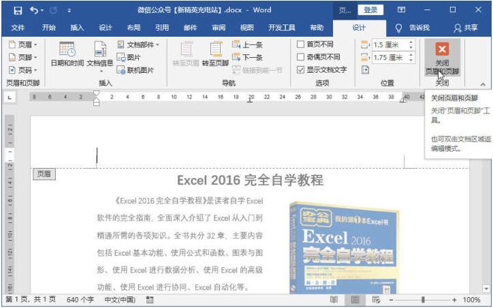Click 告诉我 lightbulb search
Viewport: 493px width, 308px height.
(x=413, y=28)
